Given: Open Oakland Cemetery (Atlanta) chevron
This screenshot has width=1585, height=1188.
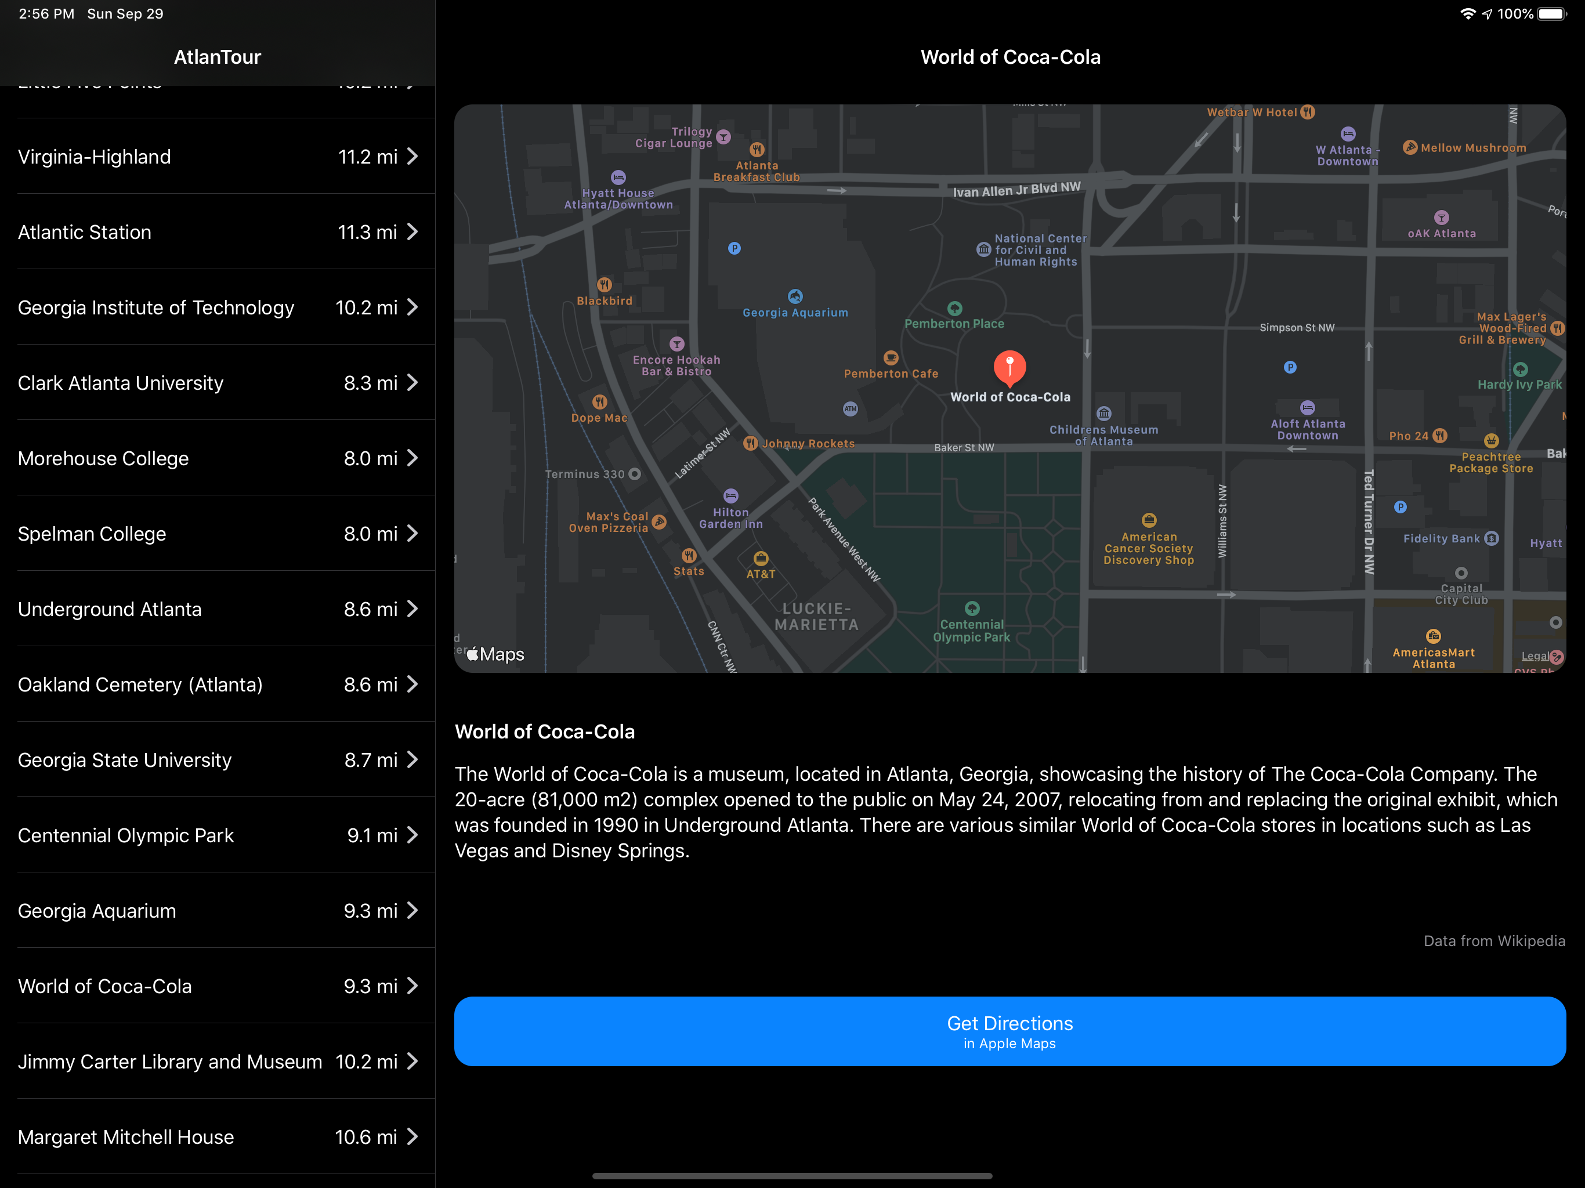Looking at the screenshot, I should tap(412, 684).
